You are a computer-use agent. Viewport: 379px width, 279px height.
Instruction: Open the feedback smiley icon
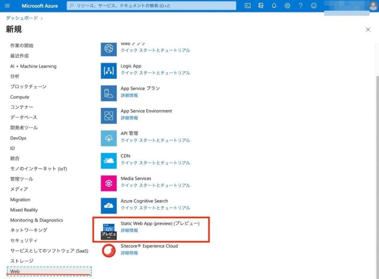tap(314, 6)
